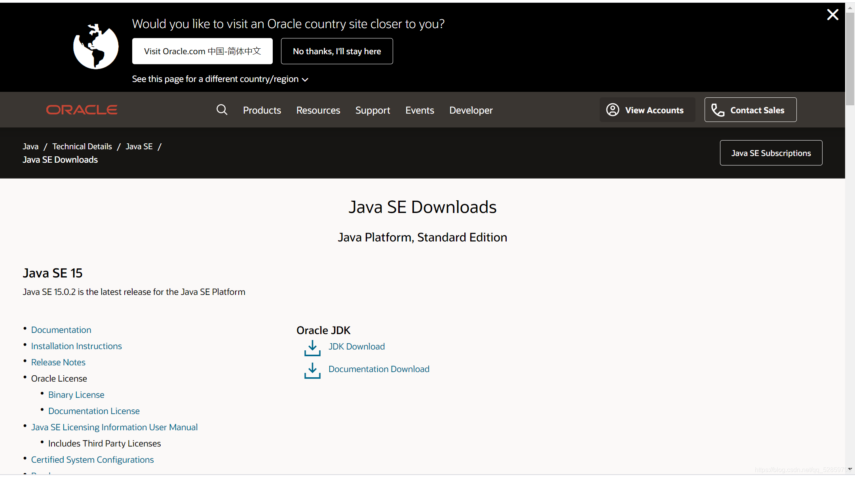Click the globe icon in banner

pyautogui.click(x=96, y=47)
